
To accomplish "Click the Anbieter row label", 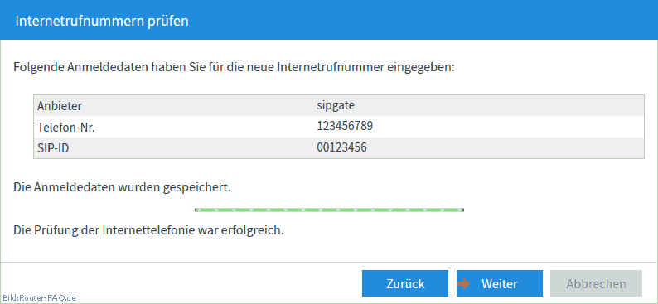I will (60, 106).
